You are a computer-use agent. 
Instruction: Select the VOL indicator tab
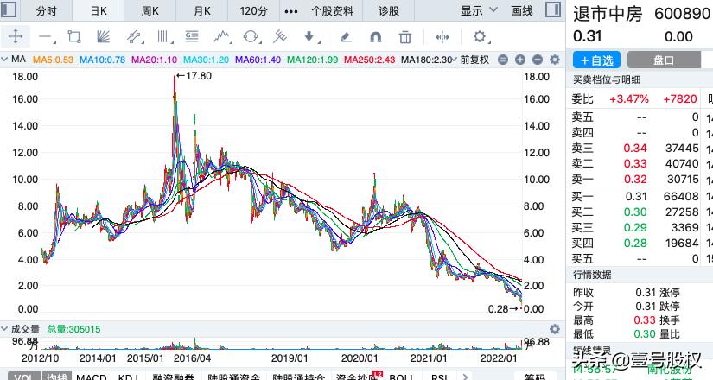click(x=23, y=377)
